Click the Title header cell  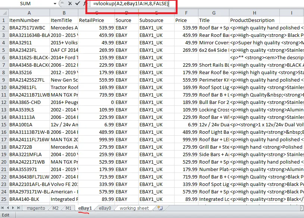[x=214, y=20]
